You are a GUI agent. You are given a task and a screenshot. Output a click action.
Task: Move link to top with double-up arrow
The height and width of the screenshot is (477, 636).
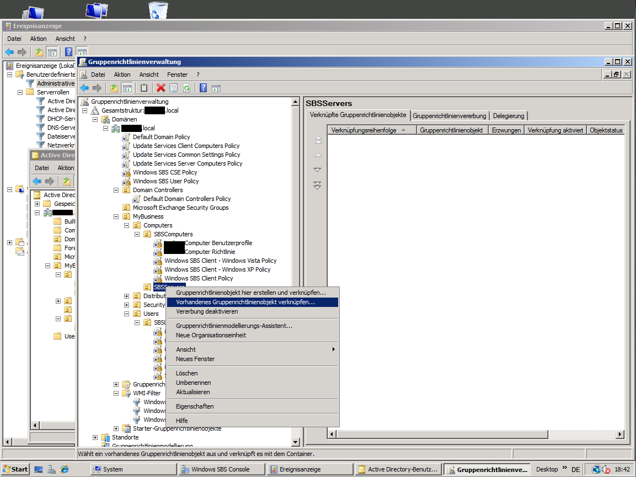tap(318, 140)
